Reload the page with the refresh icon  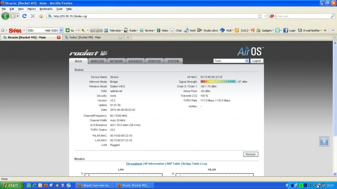24,16
